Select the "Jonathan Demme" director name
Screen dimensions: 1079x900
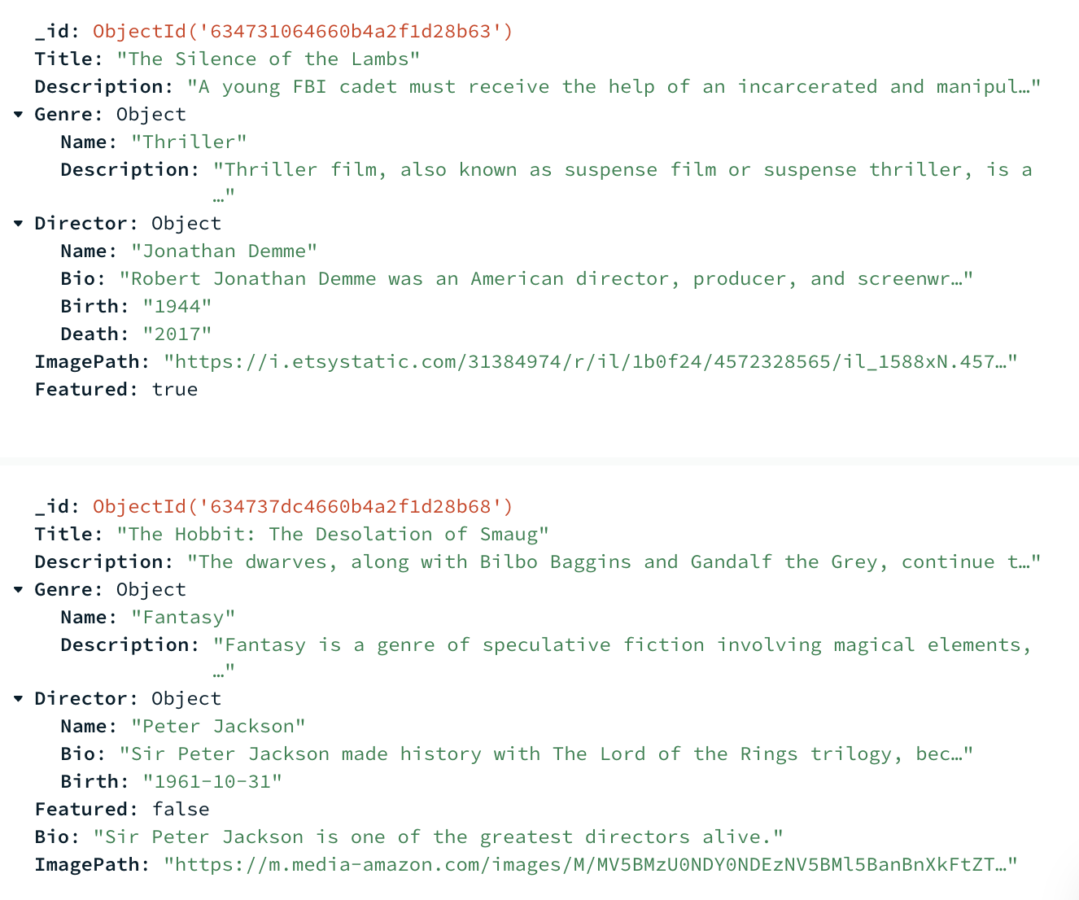click(x=224, y=251)
